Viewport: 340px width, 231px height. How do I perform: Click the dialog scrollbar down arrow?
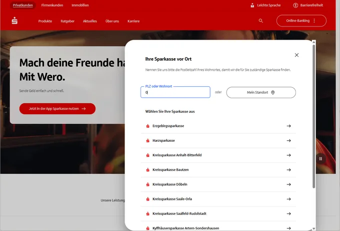click(x=313, y=228)
